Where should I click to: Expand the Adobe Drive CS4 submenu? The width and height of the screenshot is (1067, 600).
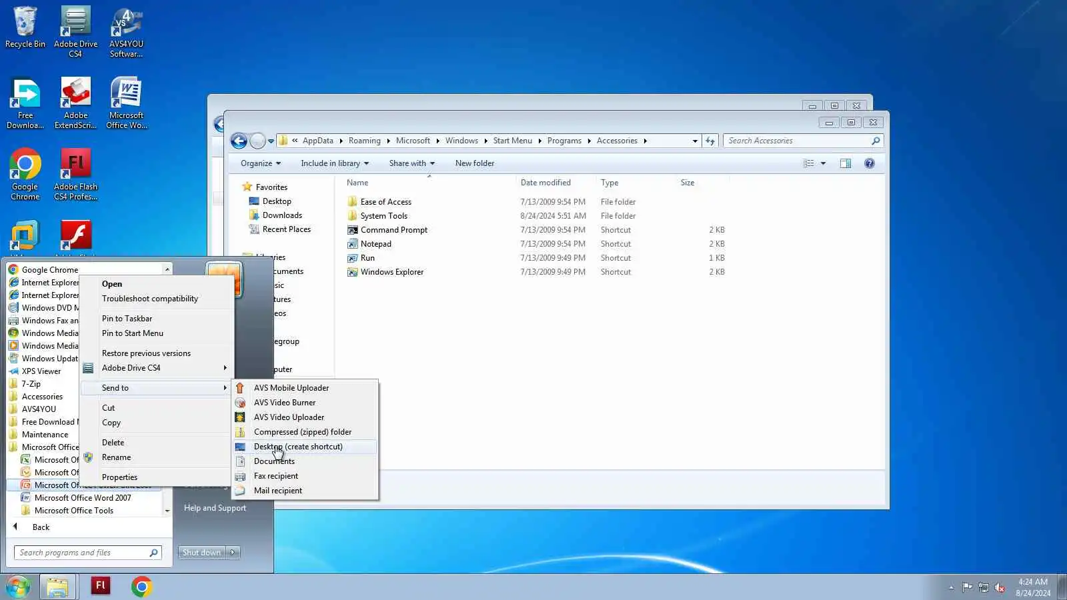pos(157,368)
